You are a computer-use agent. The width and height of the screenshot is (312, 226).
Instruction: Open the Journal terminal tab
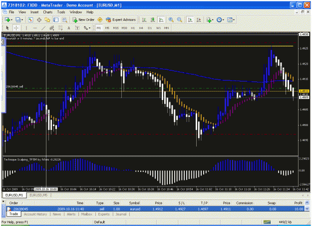pos(121,214)
